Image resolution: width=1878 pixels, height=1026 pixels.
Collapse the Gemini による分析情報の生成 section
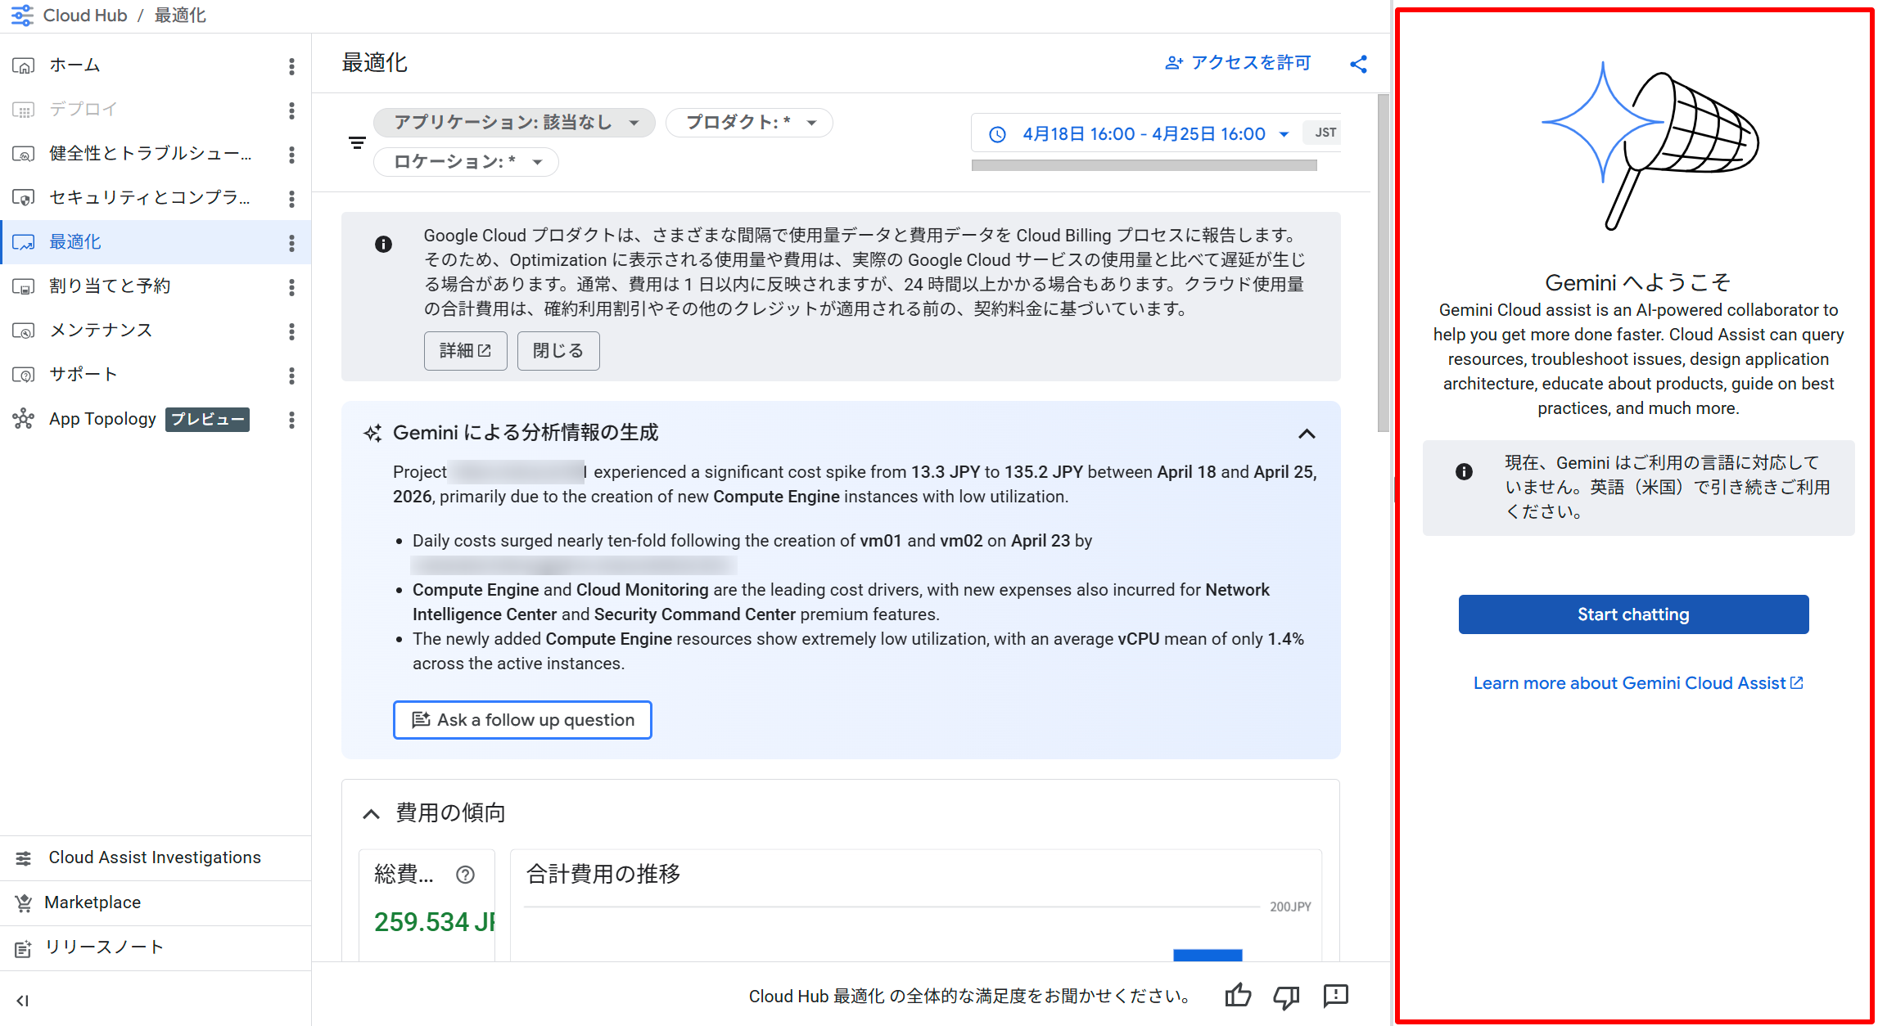point(1307,434)
